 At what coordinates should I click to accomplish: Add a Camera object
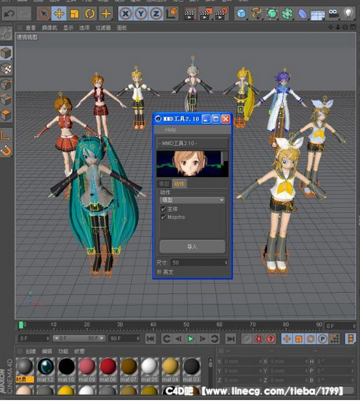pyautogui.click(x=333, y=14)
